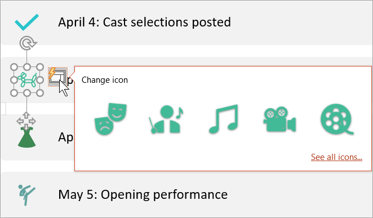Pick the film reel icon

click(337, 119)
